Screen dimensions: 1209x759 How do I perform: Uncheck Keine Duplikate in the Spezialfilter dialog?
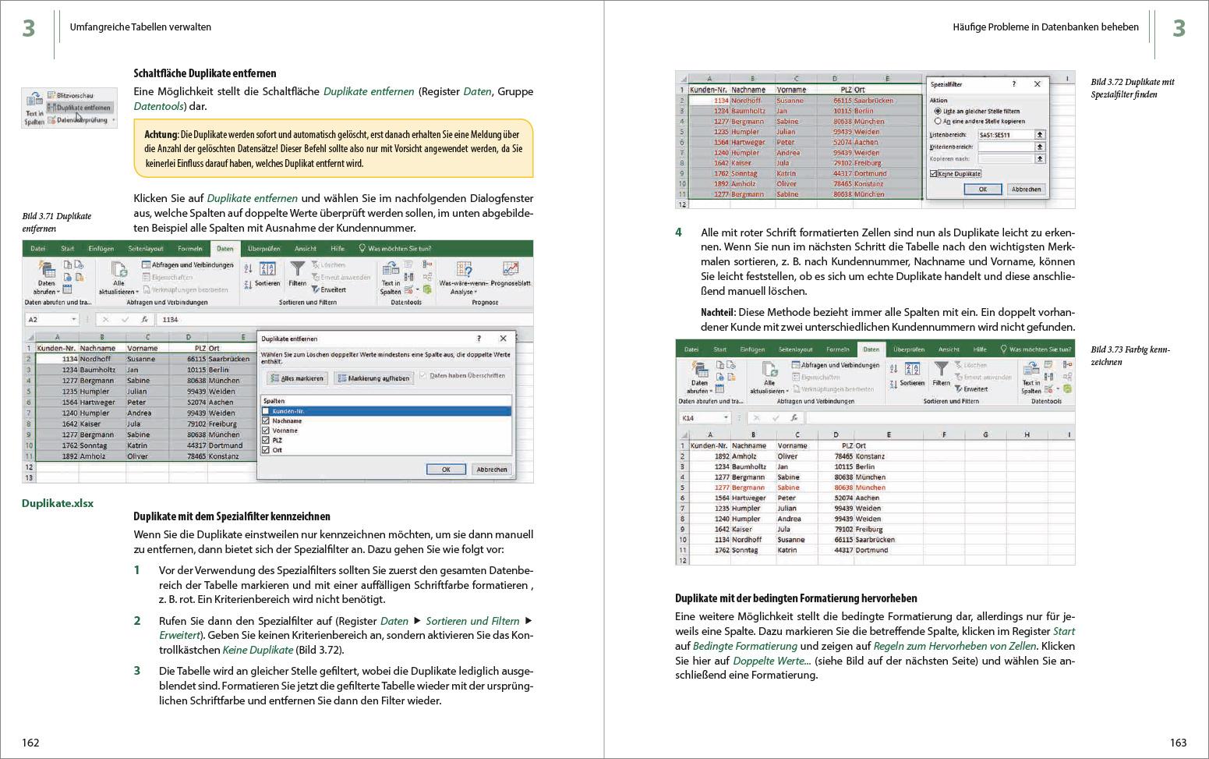click(x=934, y=174)
